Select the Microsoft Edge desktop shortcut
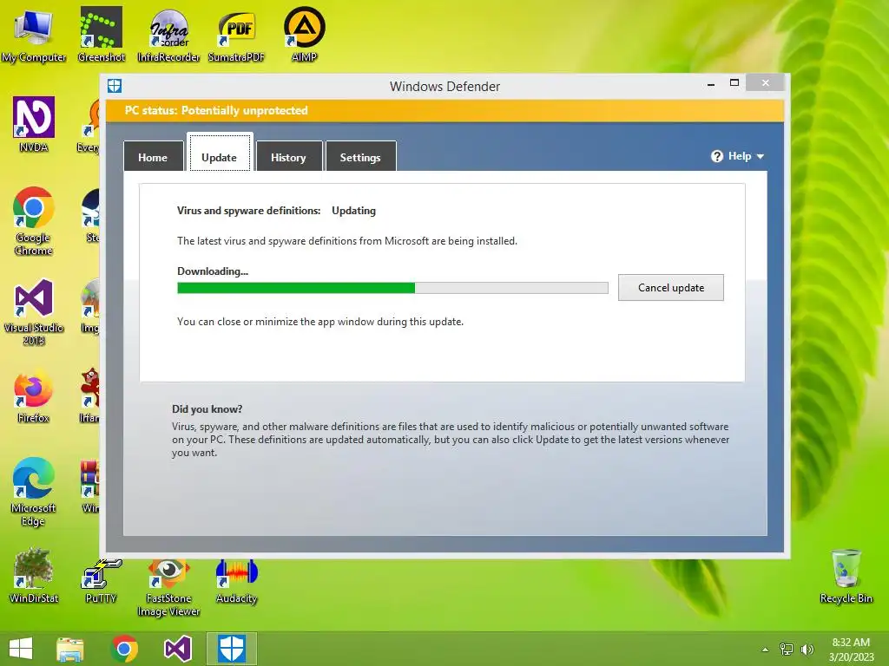The image size is (889, 666). pos(34,492)
